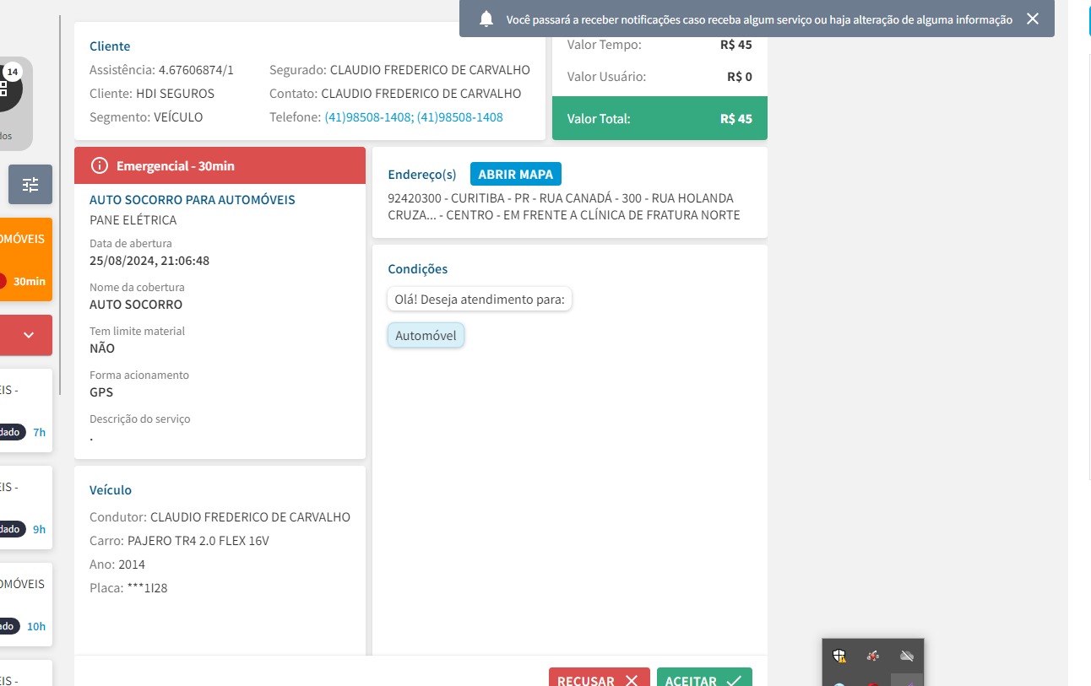Select the Automóvel option chip
Screen dimensions: 1091x686
tap(426, 336)
